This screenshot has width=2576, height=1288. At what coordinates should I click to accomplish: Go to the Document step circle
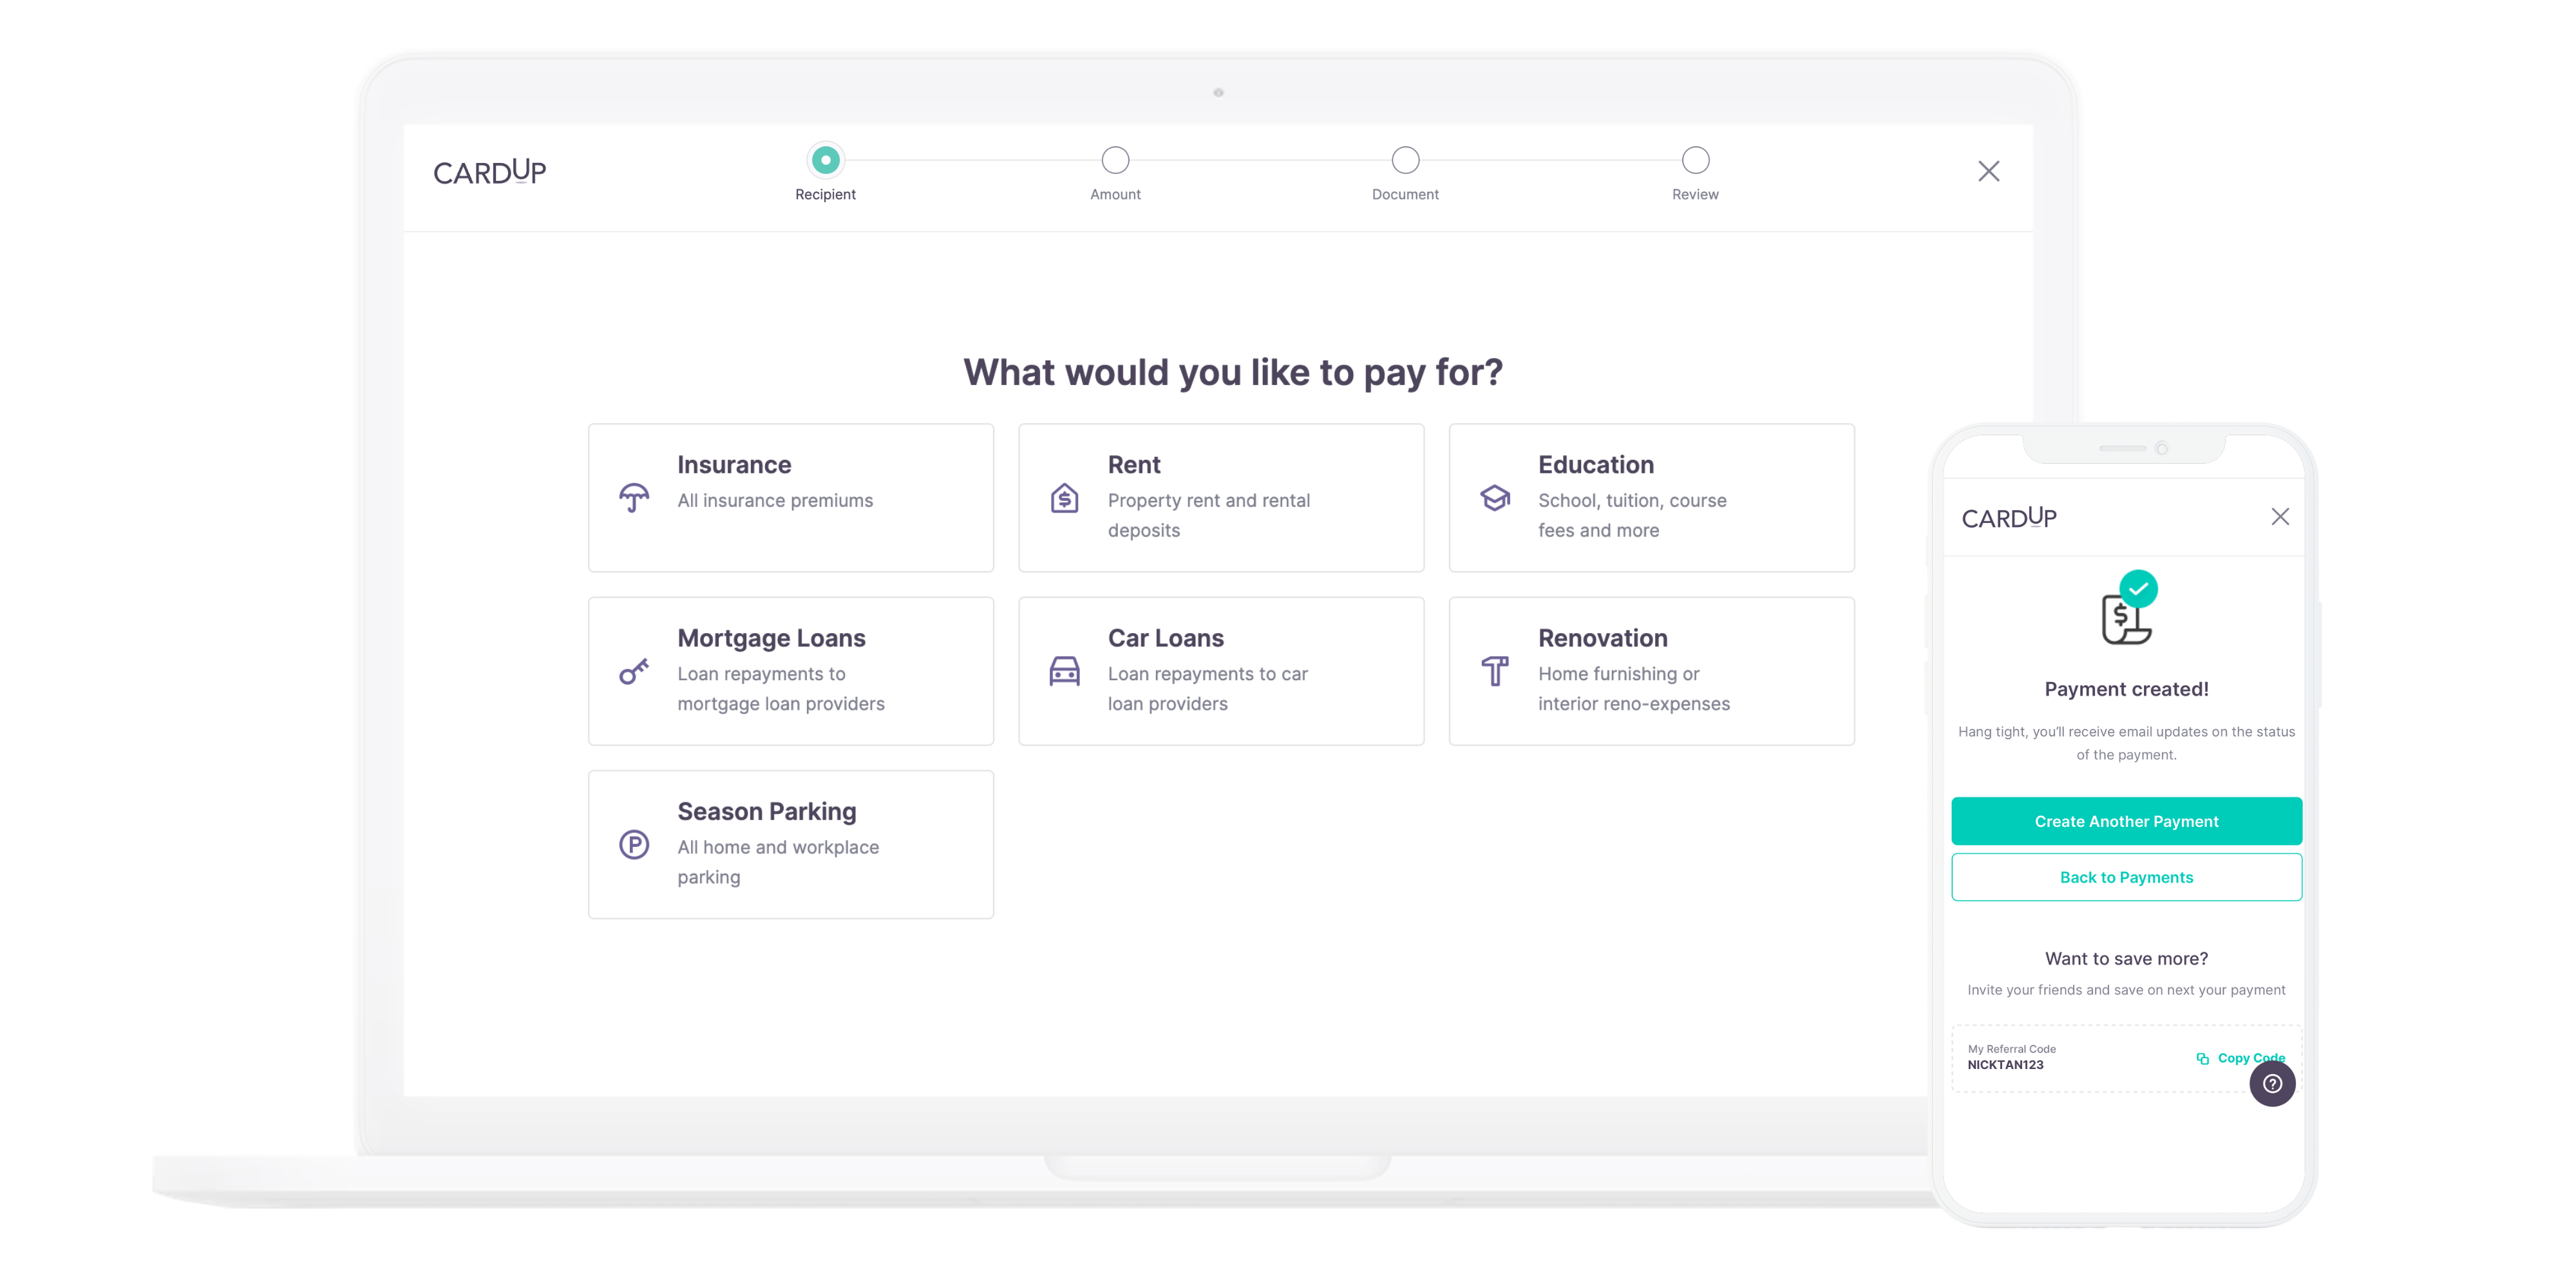tap(1405, 160)
